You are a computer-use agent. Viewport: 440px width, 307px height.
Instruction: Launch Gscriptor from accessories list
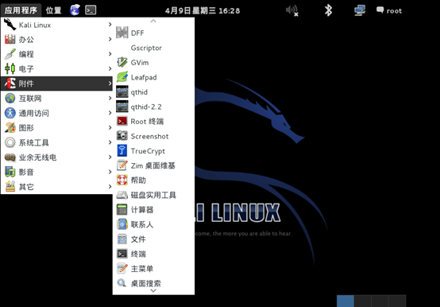153,48
